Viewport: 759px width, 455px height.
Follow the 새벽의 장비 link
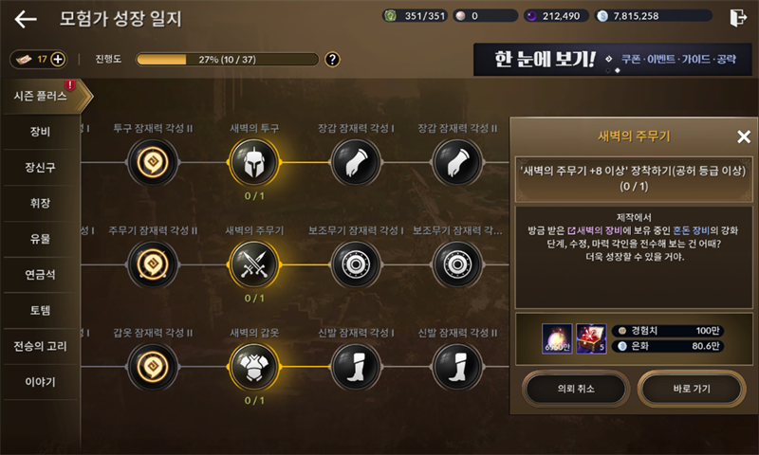[x=596, y=230]
